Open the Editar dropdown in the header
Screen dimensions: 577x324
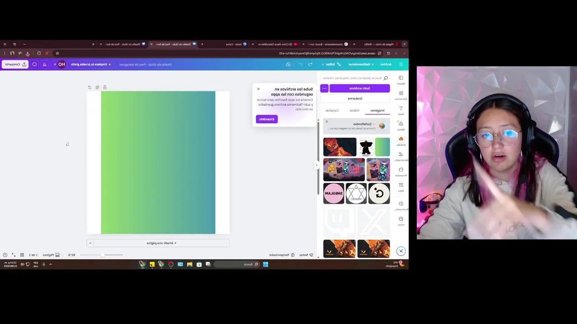pyautogui.click(x=331, y=64)
